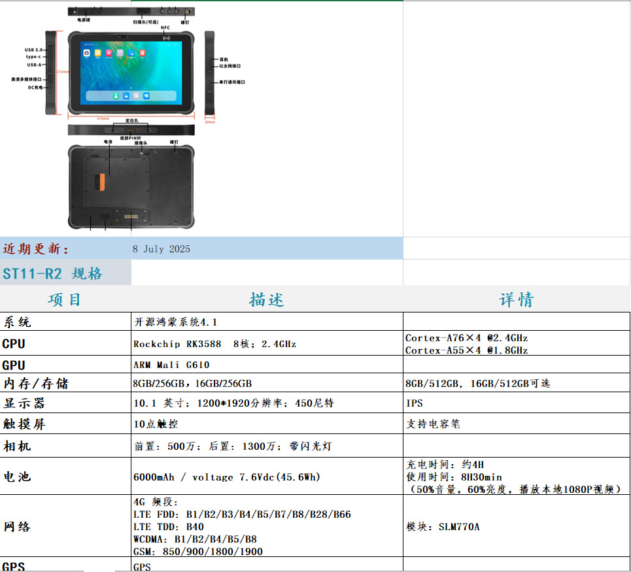The width and height of the screenshot is (631, 572).
Task: Click the '8GB/256GB, 16GB/256GB' cell
Action: (x=267, y=383)
